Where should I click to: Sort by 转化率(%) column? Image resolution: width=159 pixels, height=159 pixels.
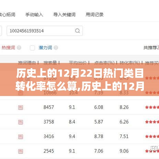131,63
